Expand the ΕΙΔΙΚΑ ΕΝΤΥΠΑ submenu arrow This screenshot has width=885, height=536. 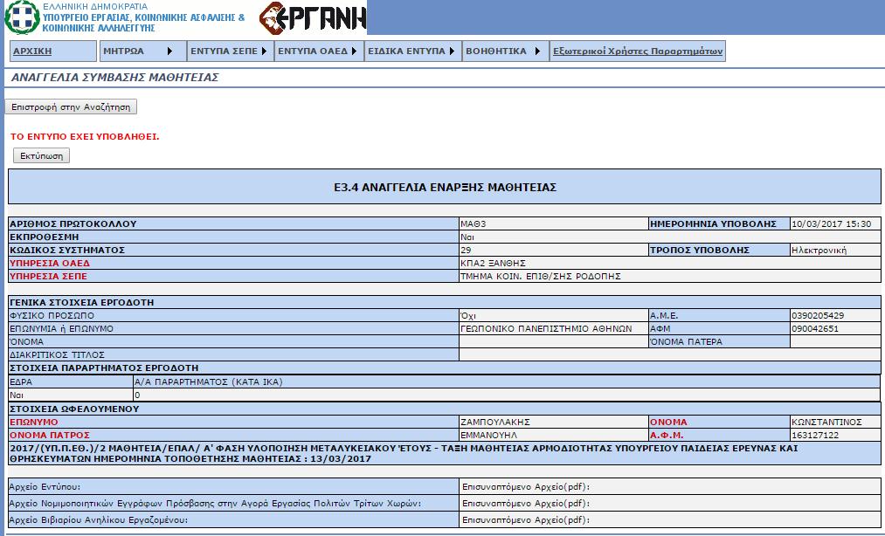(x=452, y=51)
